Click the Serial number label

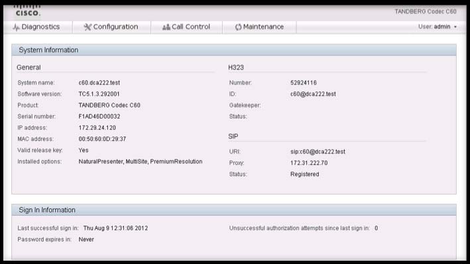click(36, 116)
